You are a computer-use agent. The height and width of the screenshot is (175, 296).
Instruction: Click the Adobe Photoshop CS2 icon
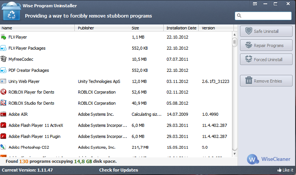[4, 147]
